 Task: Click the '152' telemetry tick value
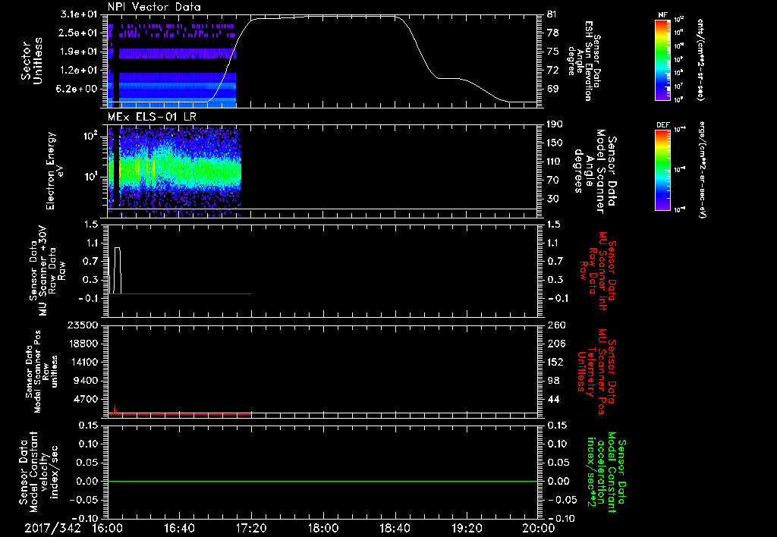(556, 362)
